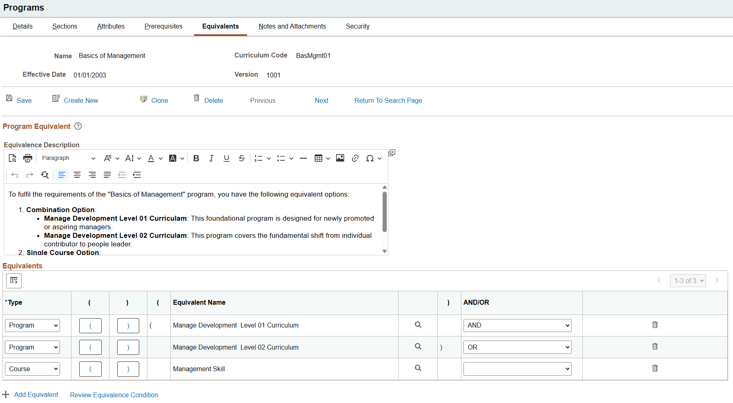Screen dimensions: 733x403
Task: Print the equivalence description
Action: [x=27, y=158]
